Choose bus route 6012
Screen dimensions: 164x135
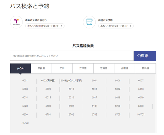click(118, 89)
